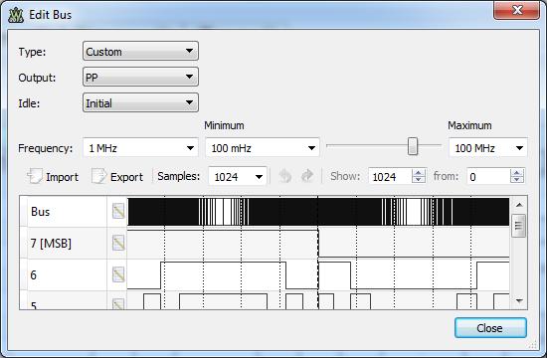The width and height of the screenshot is (547, 358).
Task: Close the Edit Bus window with X
Action: pos(516,10)
